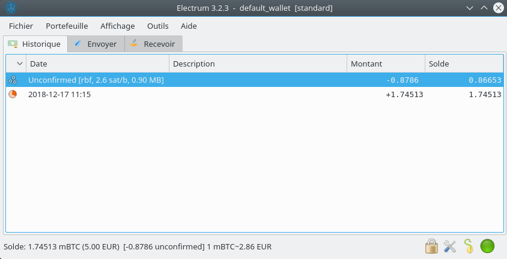
Task: Open the Fichier menu
Action: [x=21, y=26]
